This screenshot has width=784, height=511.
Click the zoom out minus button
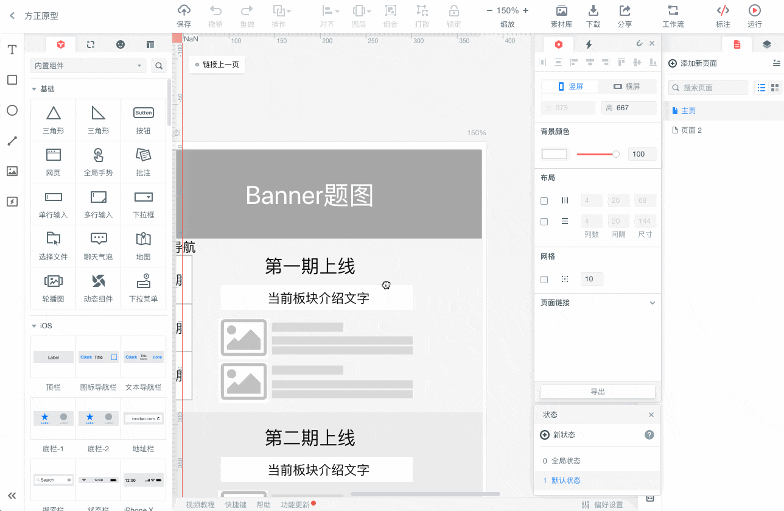coord(489,10)
